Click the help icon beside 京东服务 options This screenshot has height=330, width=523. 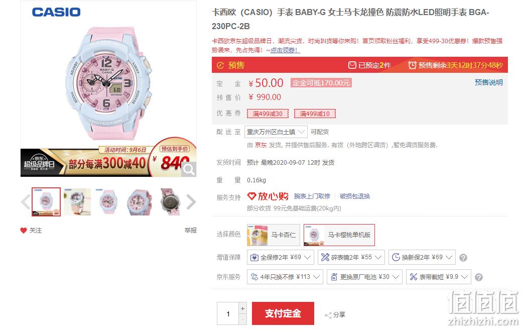(x=479, y=277)
